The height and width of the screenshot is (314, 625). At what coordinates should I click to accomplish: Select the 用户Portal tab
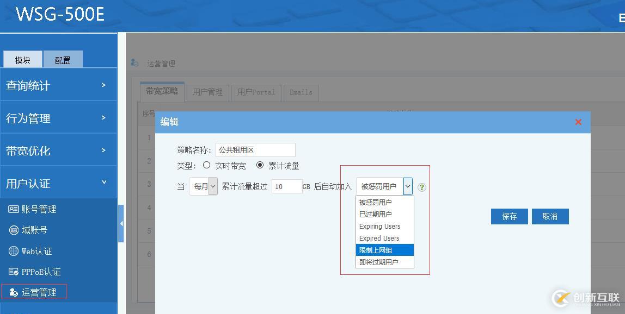click(x=256, y=92)
